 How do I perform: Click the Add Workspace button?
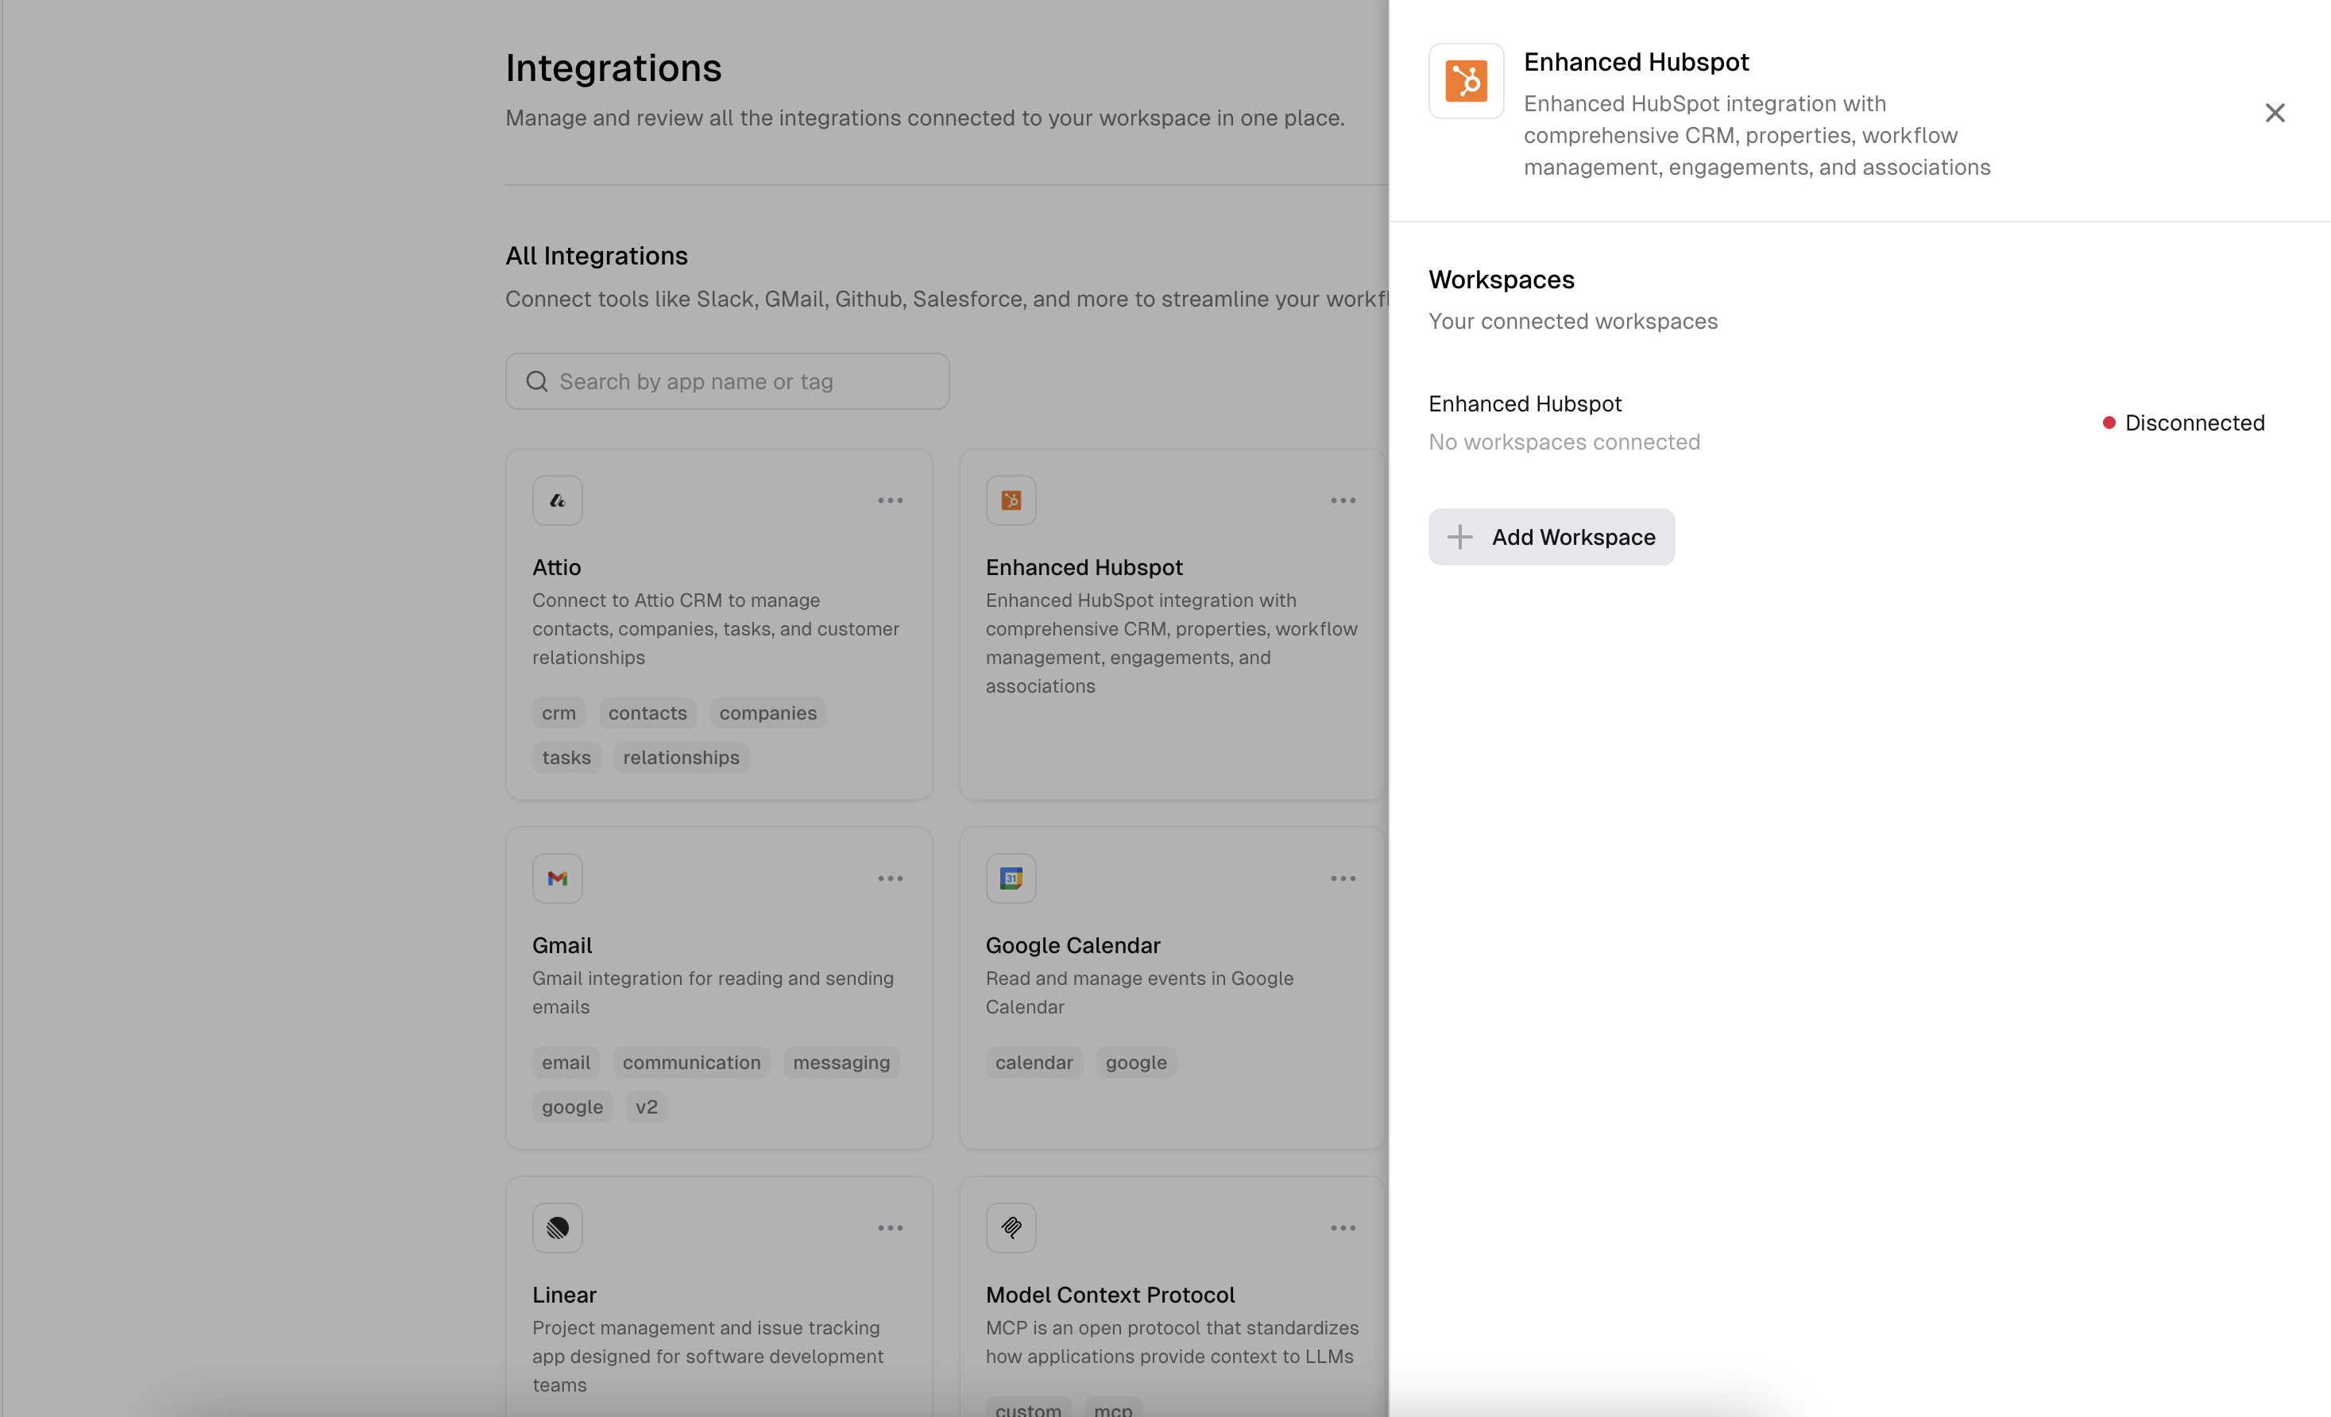point(1552,537)
